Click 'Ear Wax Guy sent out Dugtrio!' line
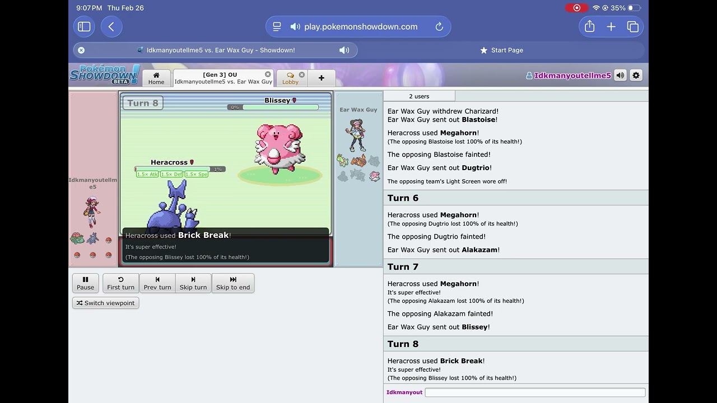 (440, 168)
